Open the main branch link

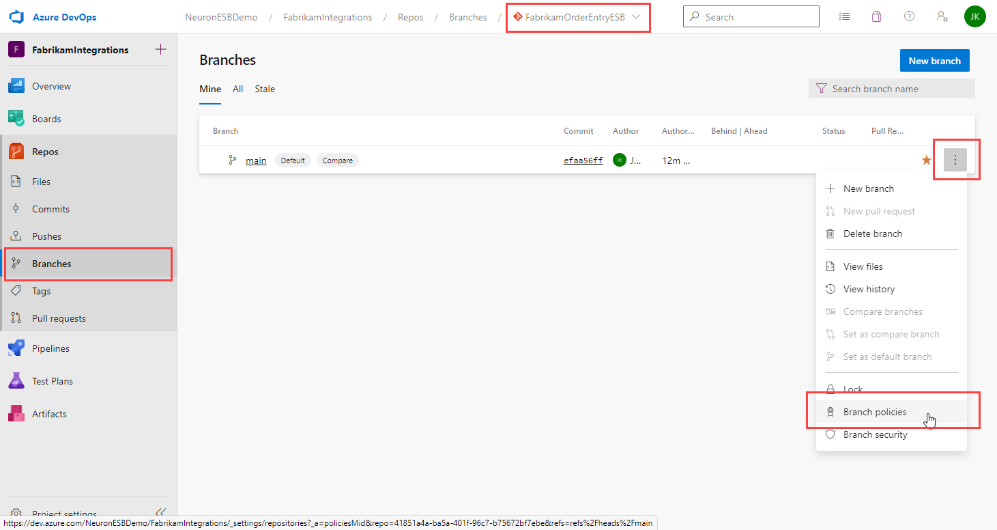point(256,161)
